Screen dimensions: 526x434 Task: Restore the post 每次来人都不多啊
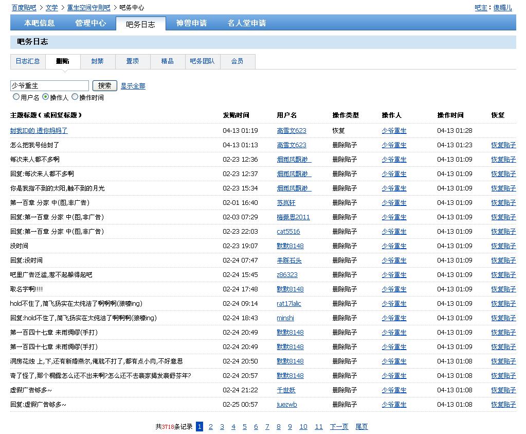(503, 160)
